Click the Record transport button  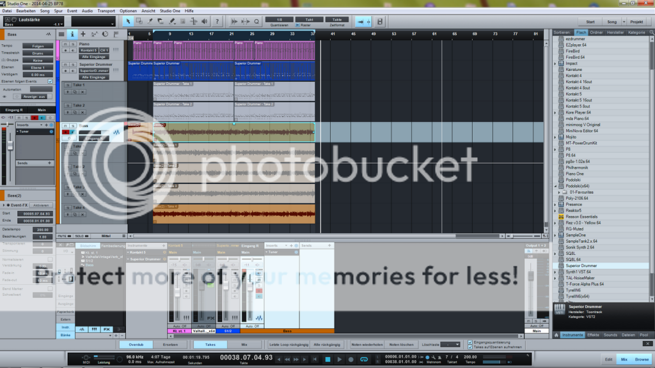(351, 359)
